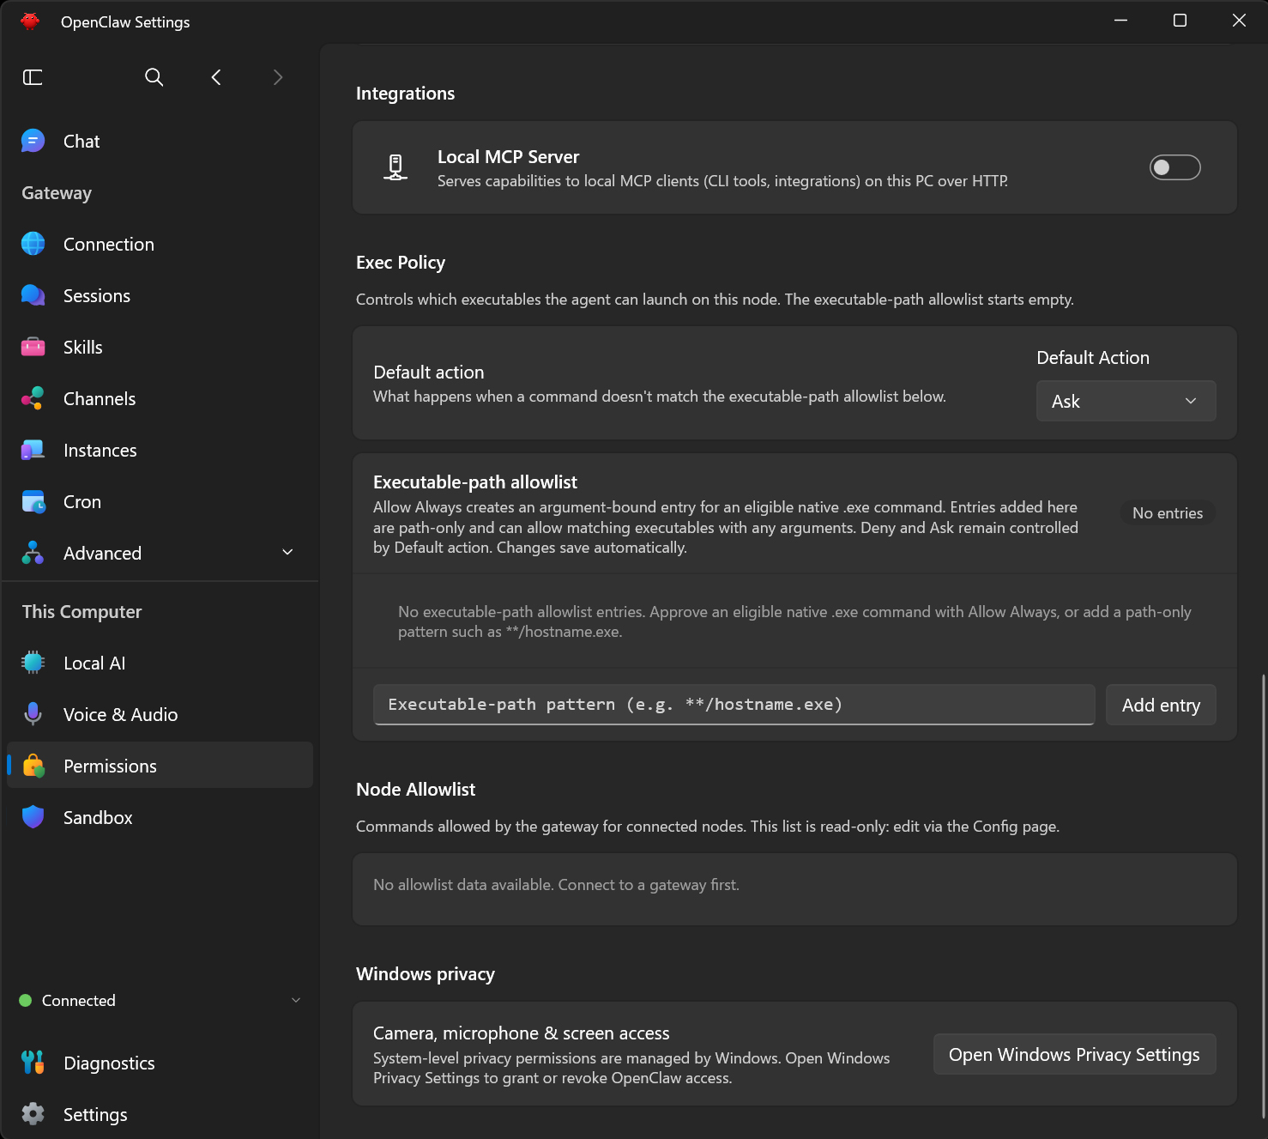Screen dimensions: 1268x1139
Task: Go forward with the right arrow
Action: click(x=278, y=77)
